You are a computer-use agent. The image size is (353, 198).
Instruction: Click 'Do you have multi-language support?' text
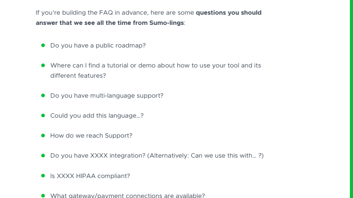[107, 95]
